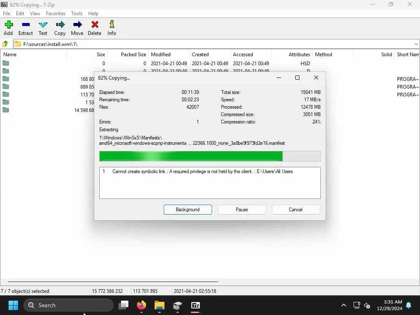Open the Windows Start menu
This screenshot has width=420, height=315.
13,305
